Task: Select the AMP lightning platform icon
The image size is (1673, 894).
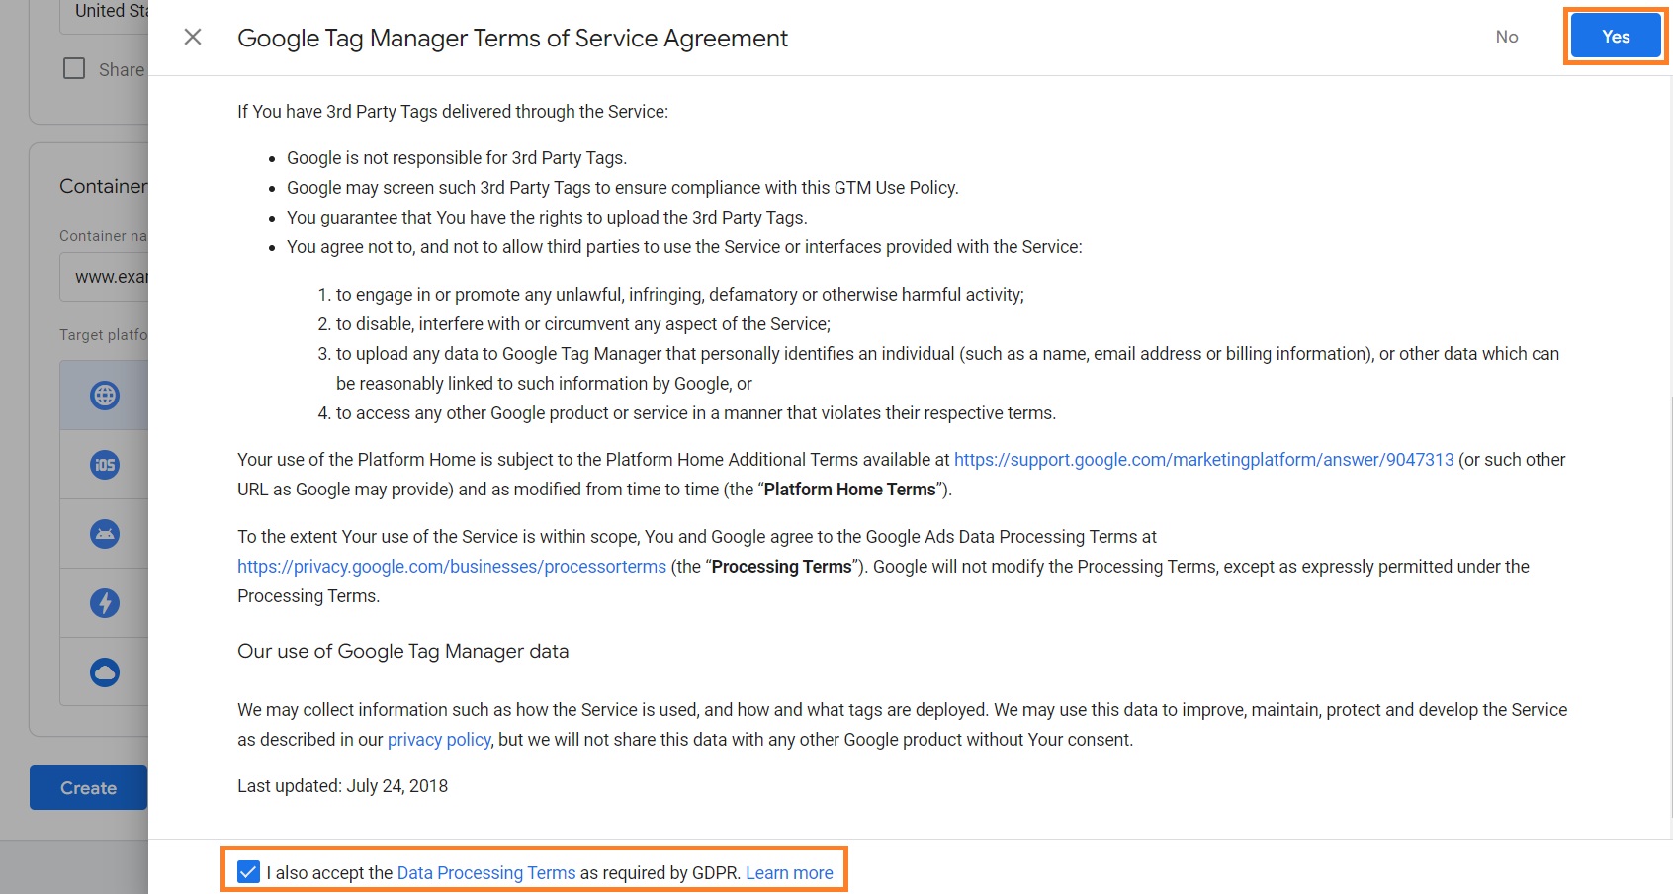Action: pyautogui.click(x=104, y=602)
